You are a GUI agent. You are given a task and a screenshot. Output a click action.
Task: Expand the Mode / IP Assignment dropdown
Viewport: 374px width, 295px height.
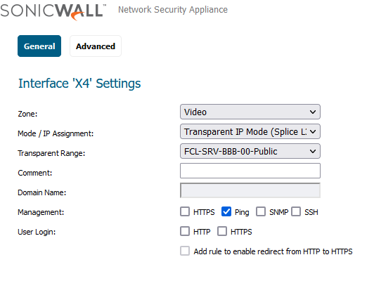pos(250,131)
